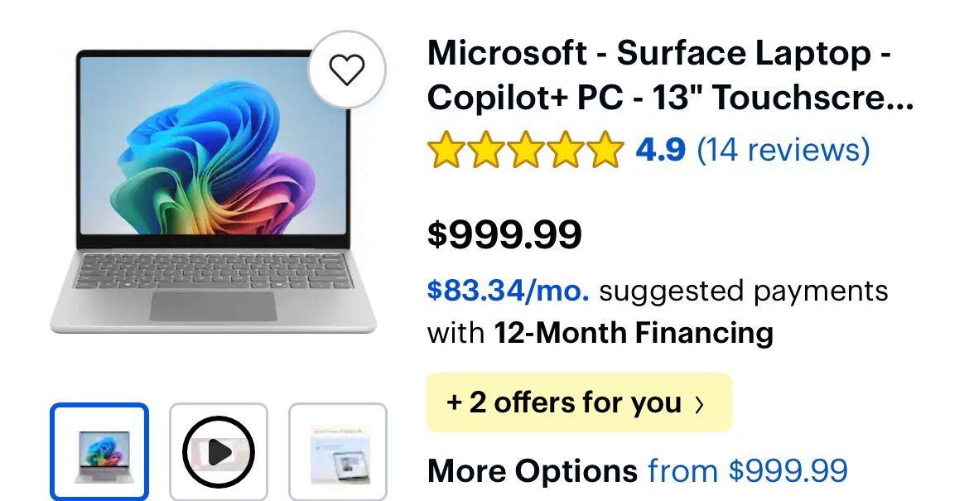Play the product video thumbnail
Image resolution: width=969 pixels, height=501 pixels.
(x=219, y=451)
